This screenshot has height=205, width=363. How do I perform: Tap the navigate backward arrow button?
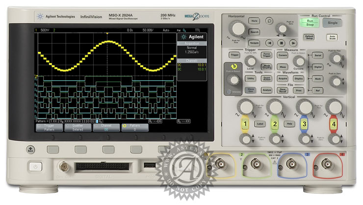(x=269, y=43)
